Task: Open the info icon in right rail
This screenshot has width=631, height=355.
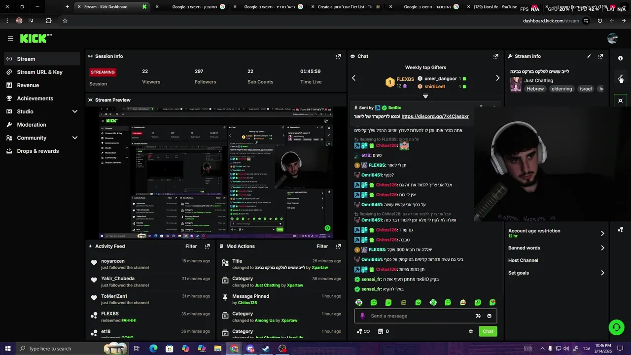Action: (x=621, y=58)
